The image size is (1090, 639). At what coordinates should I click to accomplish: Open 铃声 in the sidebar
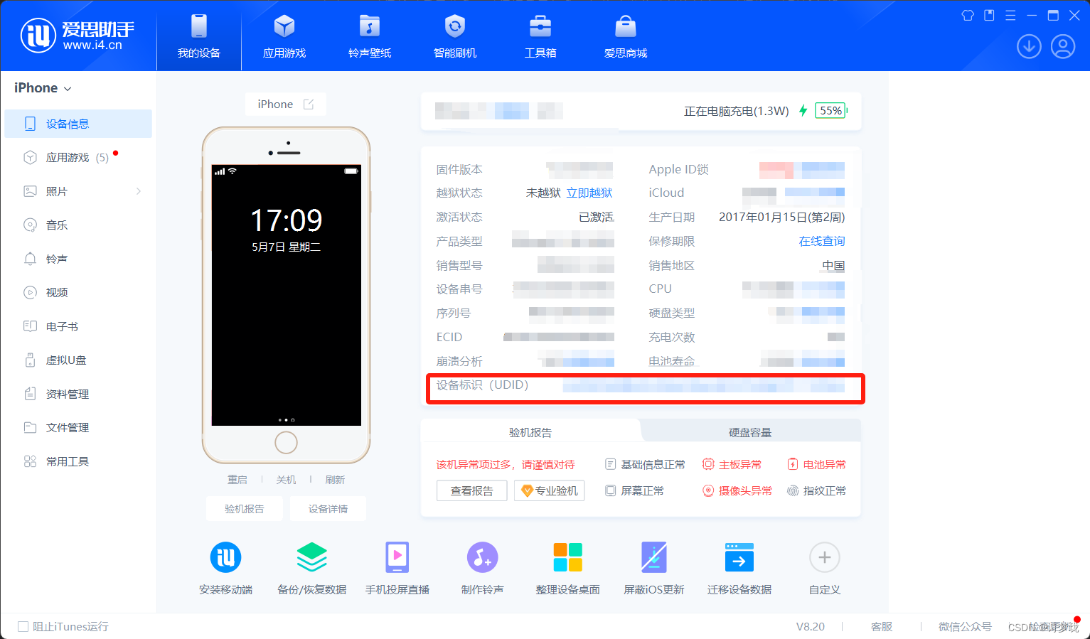click(78, 259)
